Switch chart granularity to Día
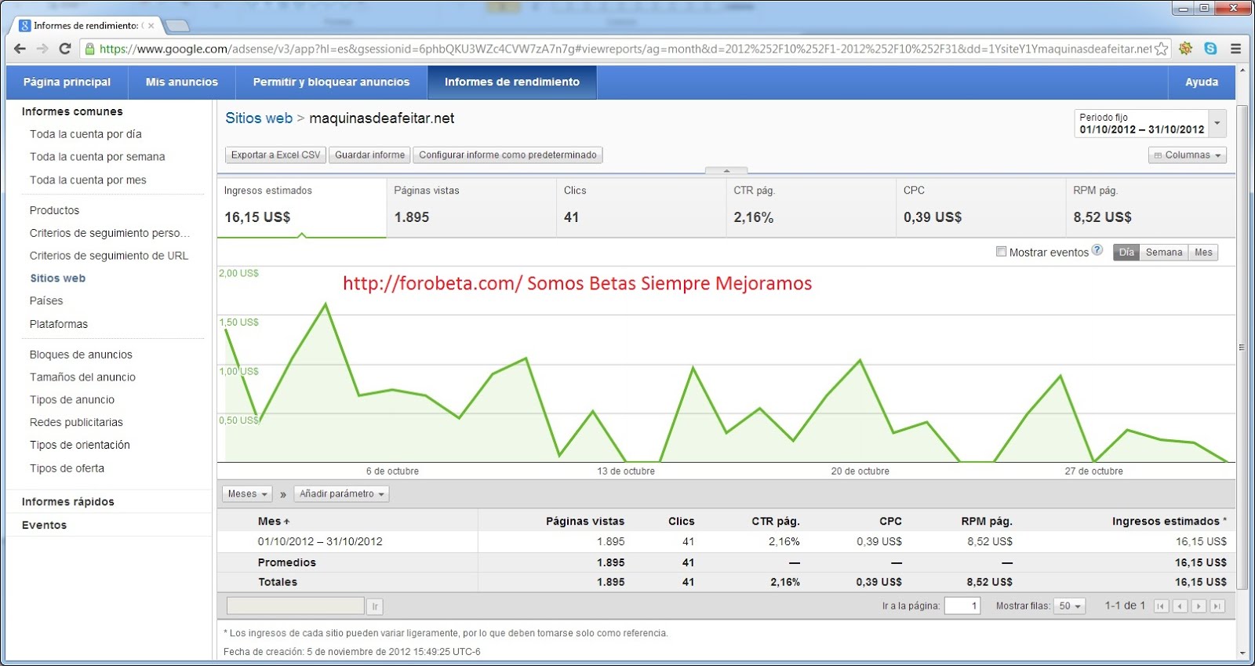This screenshot has height=666, width=1255. 1126,253
